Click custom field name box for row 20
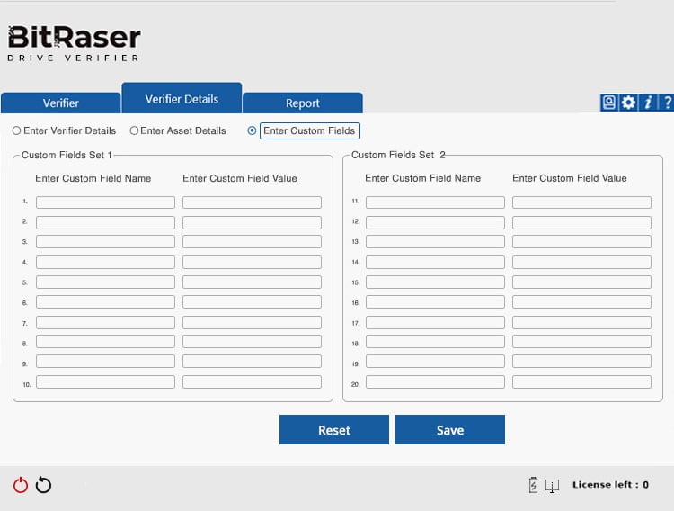The width and height of the screenshot is (674, 511). (x=435, y=381)
